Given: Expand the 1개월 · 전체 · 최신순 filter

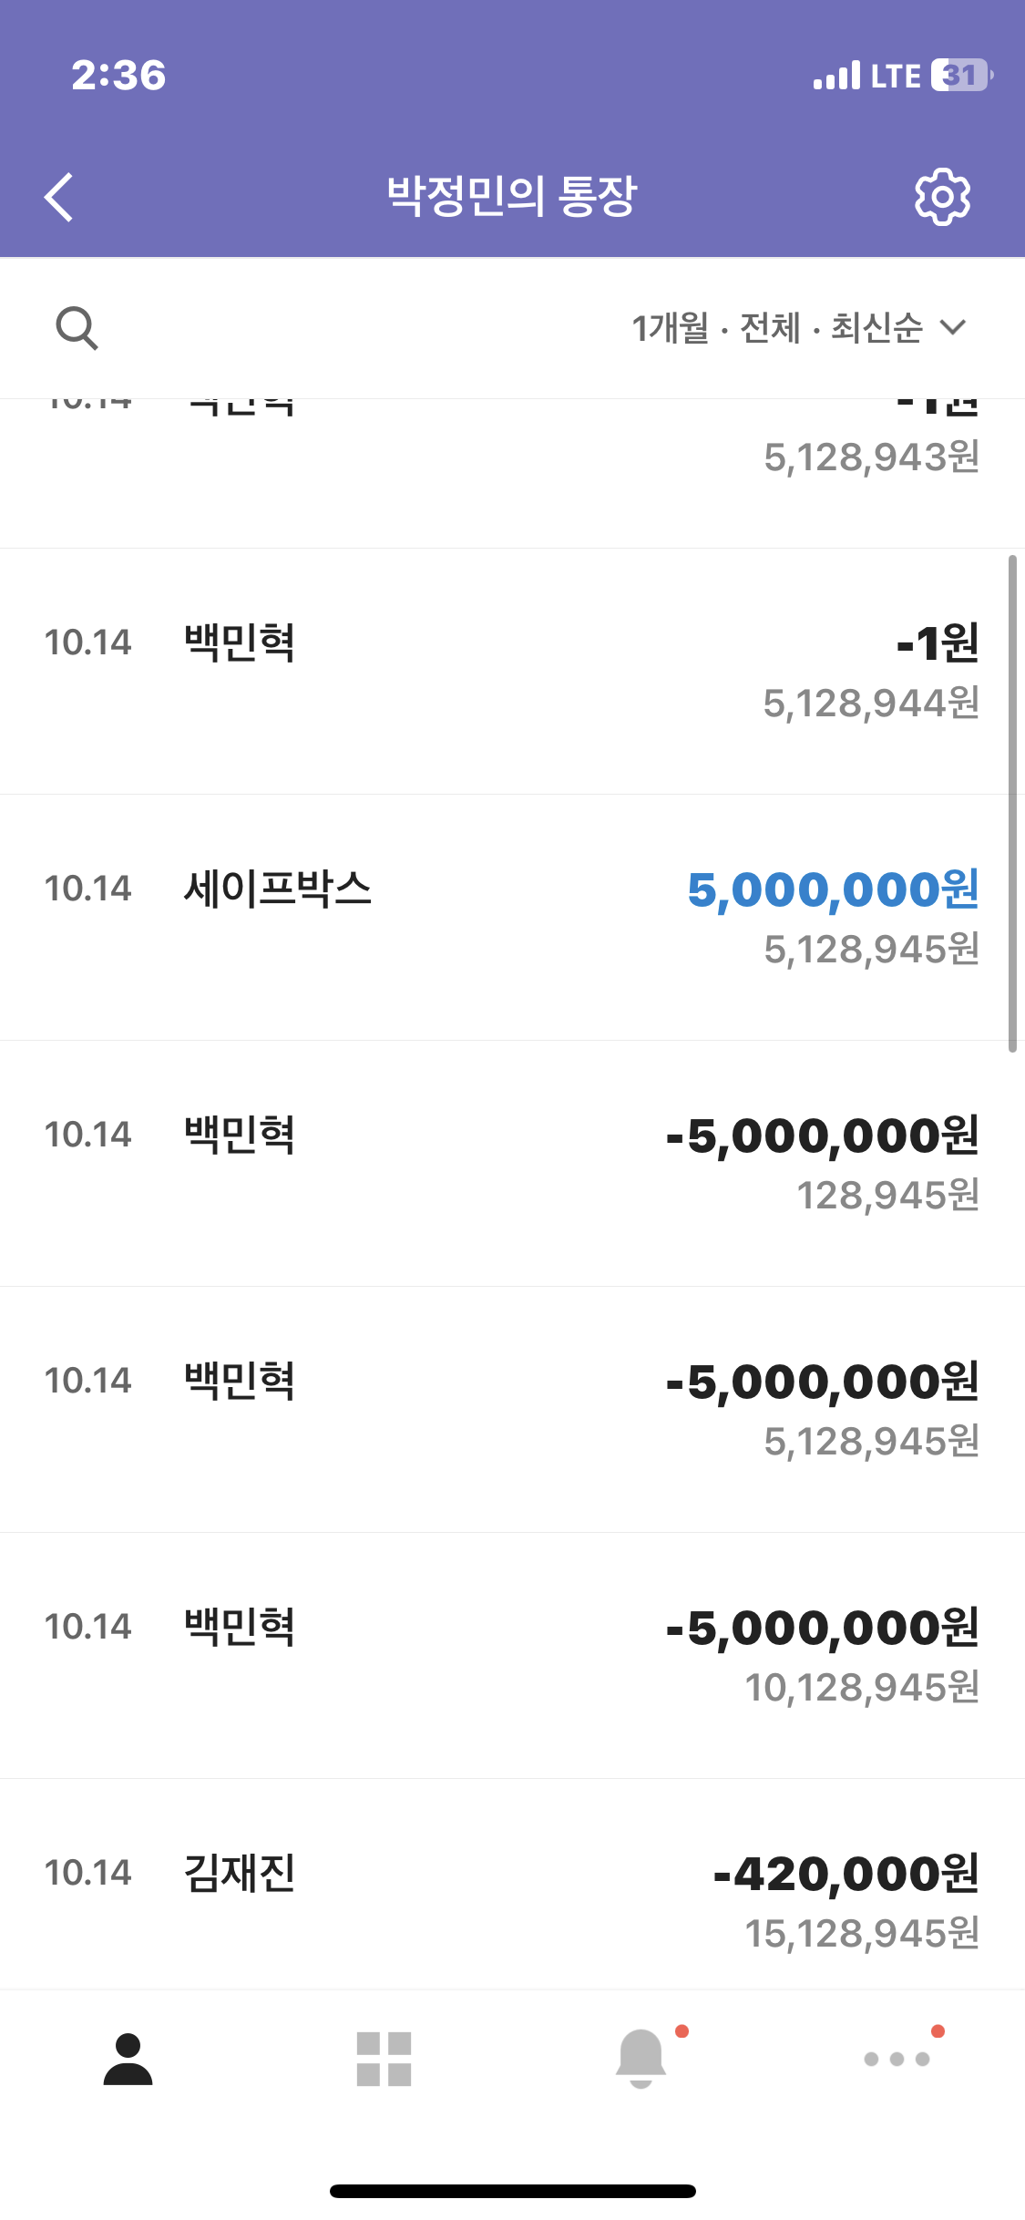Looking at the screenshot, I should (777, 328).
